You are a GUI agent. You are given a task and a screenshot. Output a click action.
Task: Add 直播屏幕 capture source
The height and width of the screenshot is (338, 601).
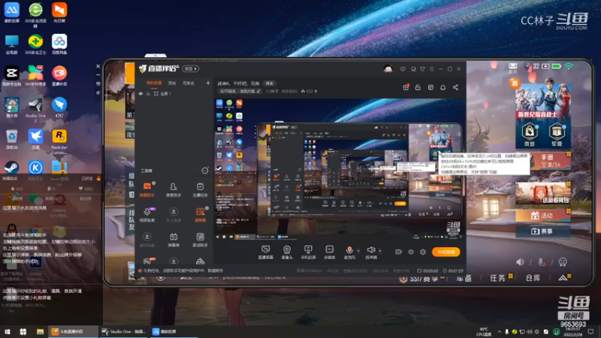point(265,252)
